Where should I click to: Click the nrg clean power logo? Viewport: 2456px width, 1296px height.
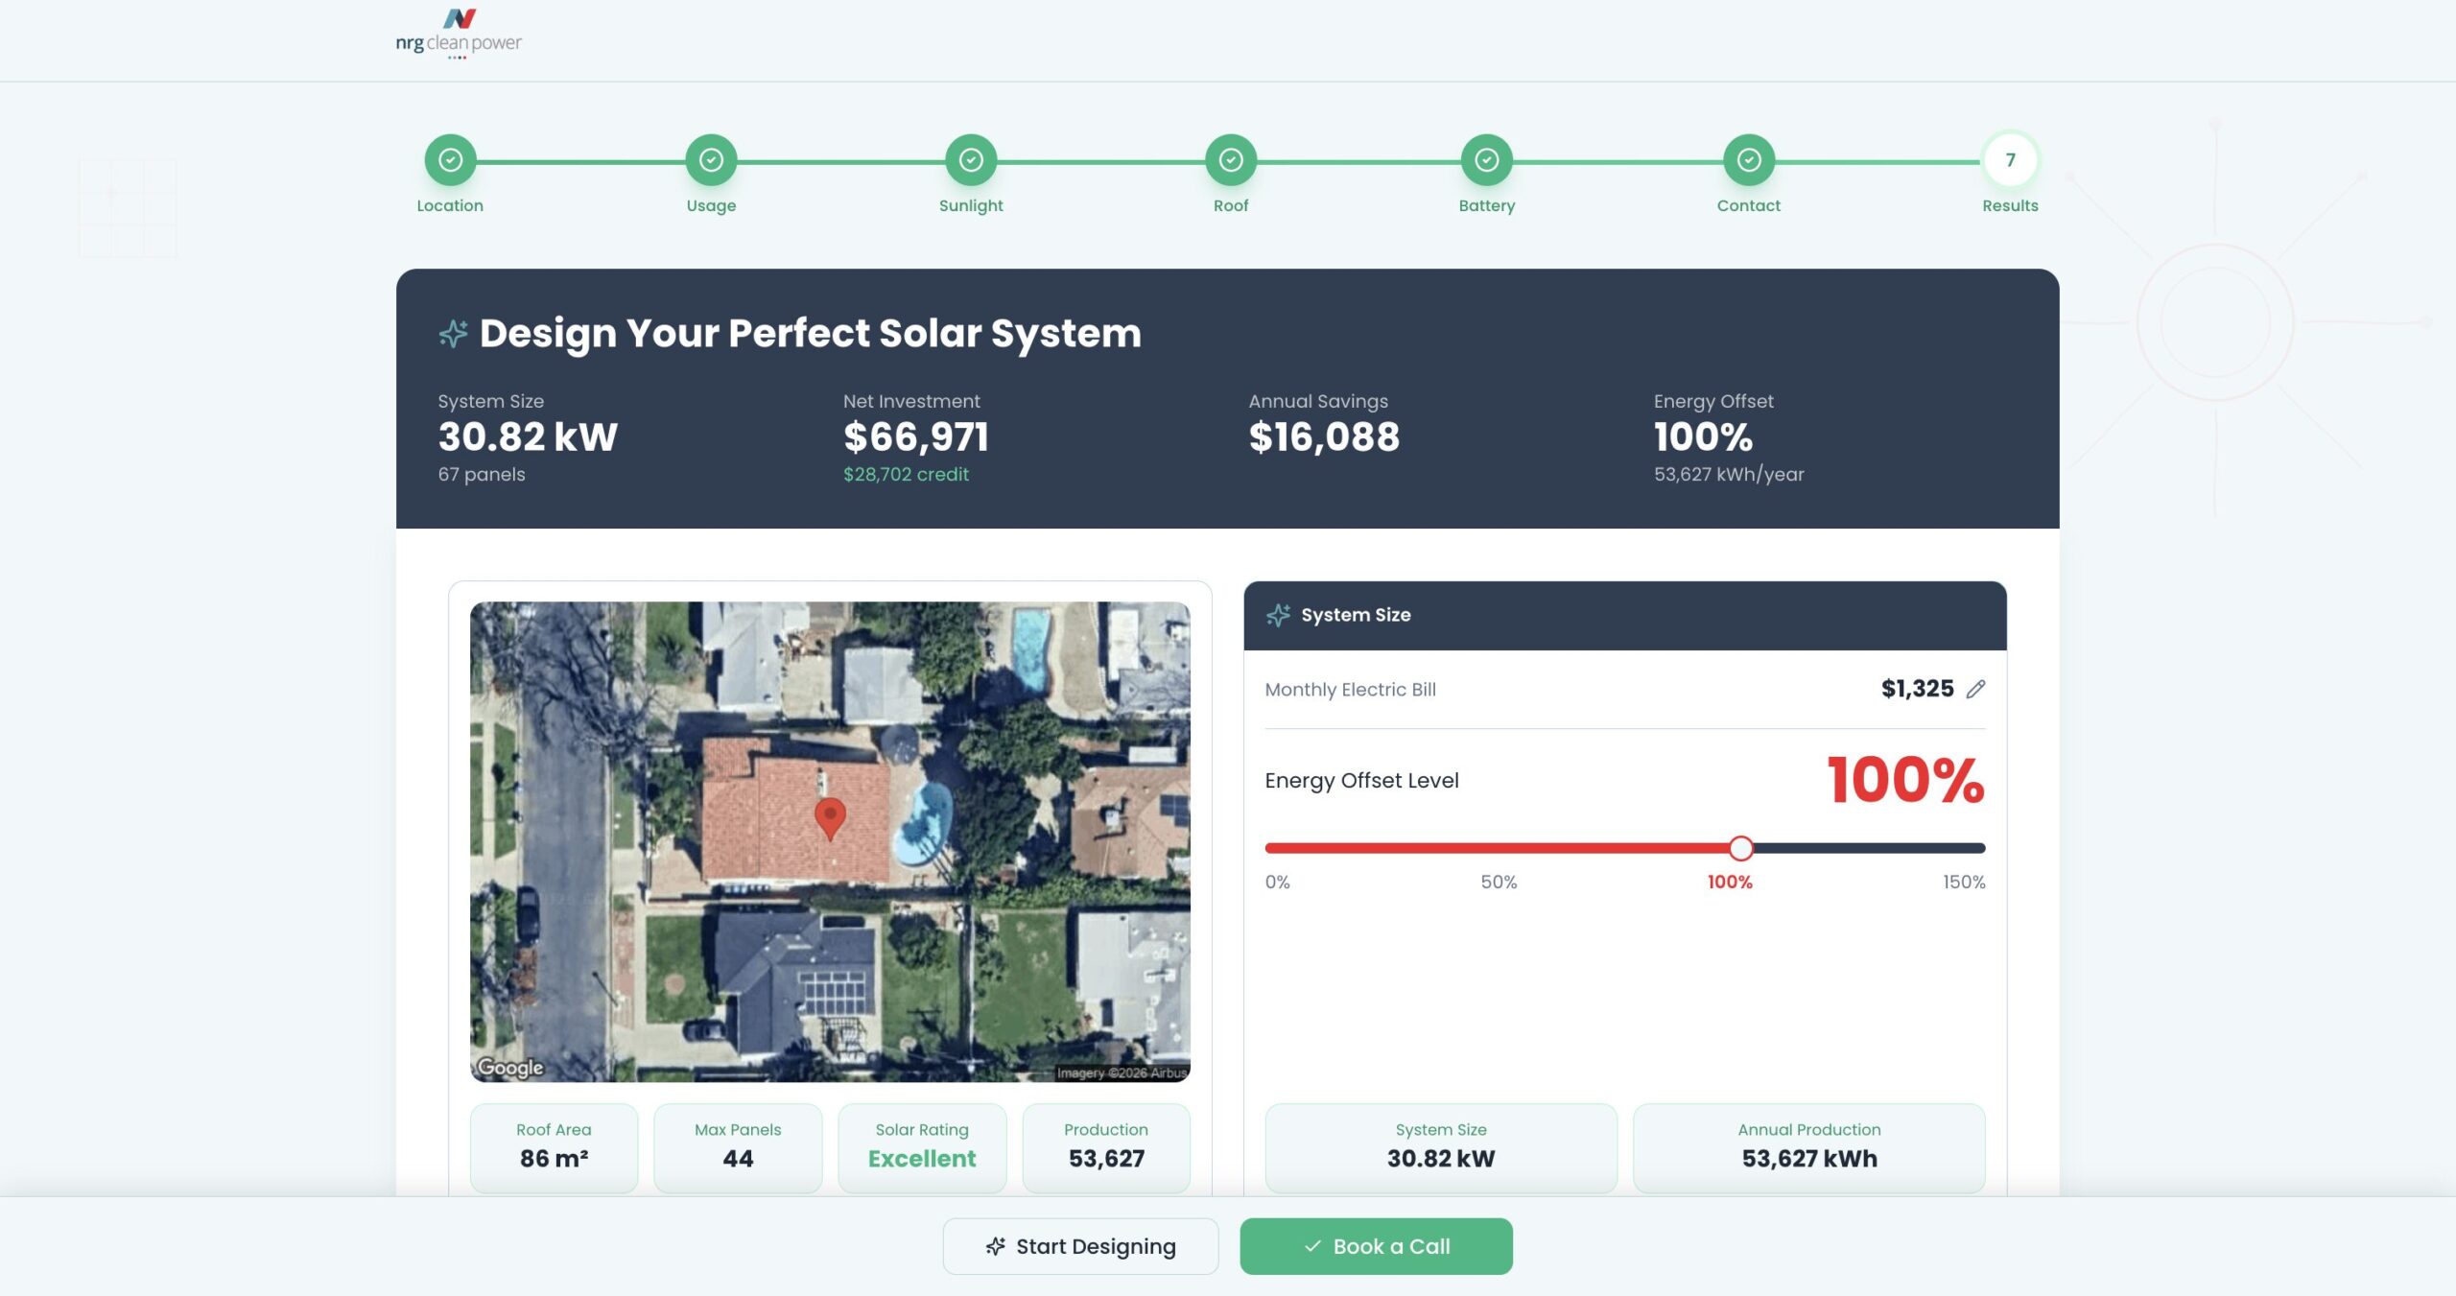tap(459, 35)
